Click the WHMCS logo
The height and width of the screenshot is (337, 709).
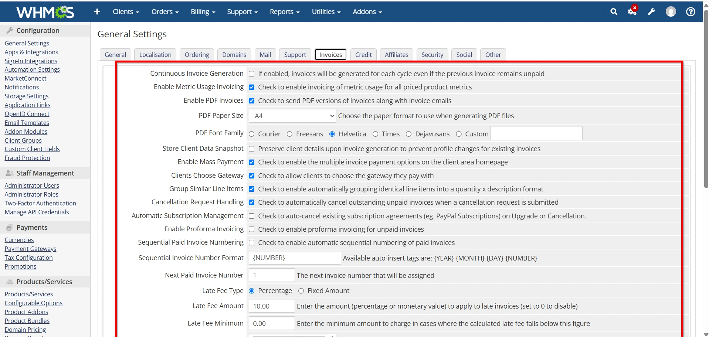[45, 12]
